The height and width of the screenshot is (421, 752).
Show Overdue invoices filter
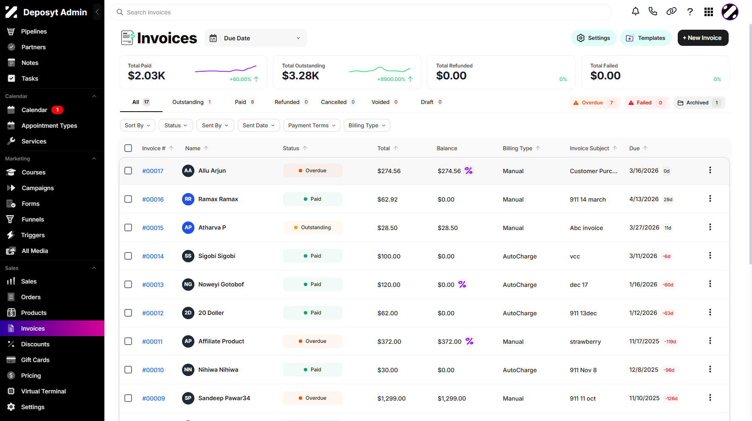pos(595,103)
